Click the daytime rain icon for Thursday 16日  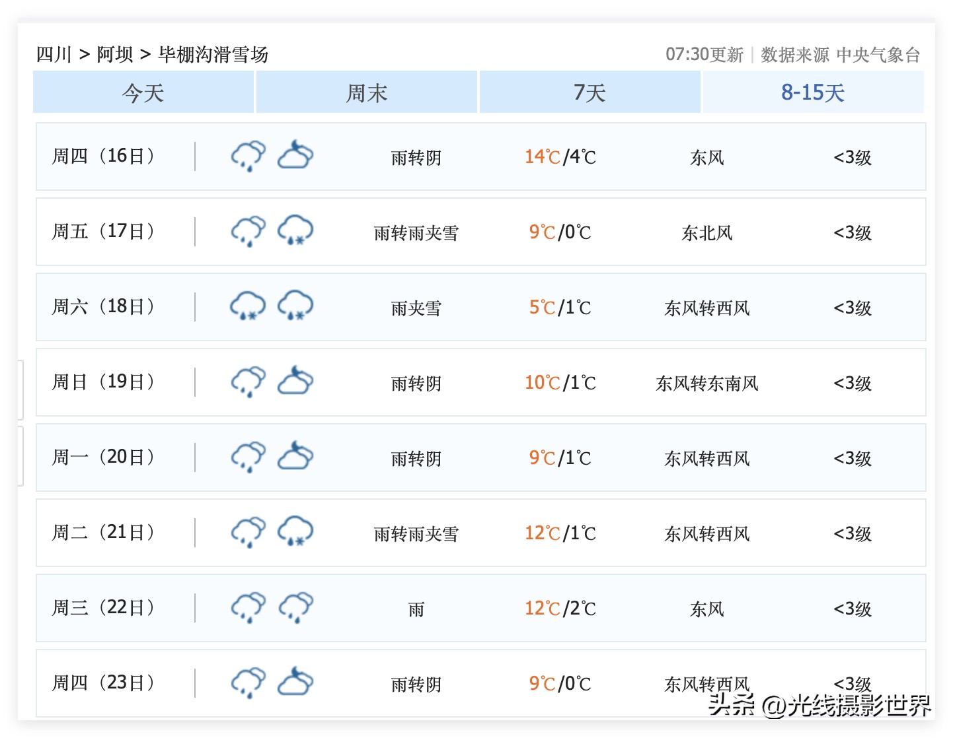(248, 156)
